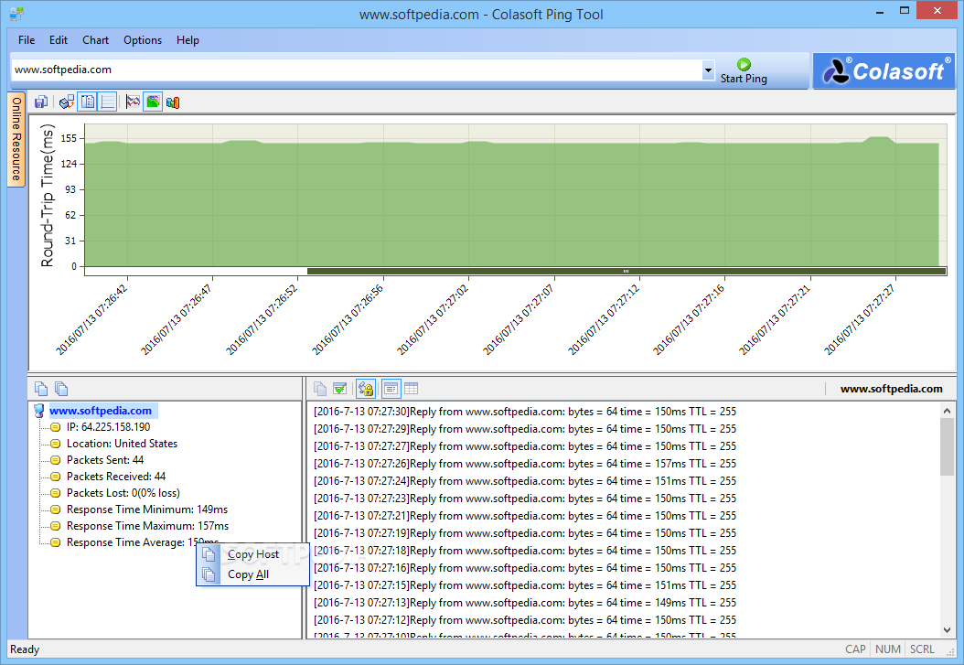Select the www.softpedia.com tree node
This screenshot has height=665, width=964.
coord(101,411)
